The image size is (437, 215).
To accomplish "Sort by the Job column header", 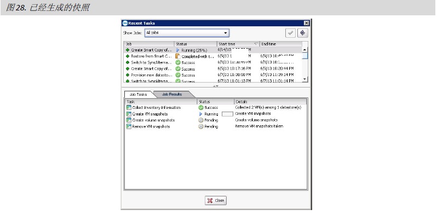I will (149, 44).
